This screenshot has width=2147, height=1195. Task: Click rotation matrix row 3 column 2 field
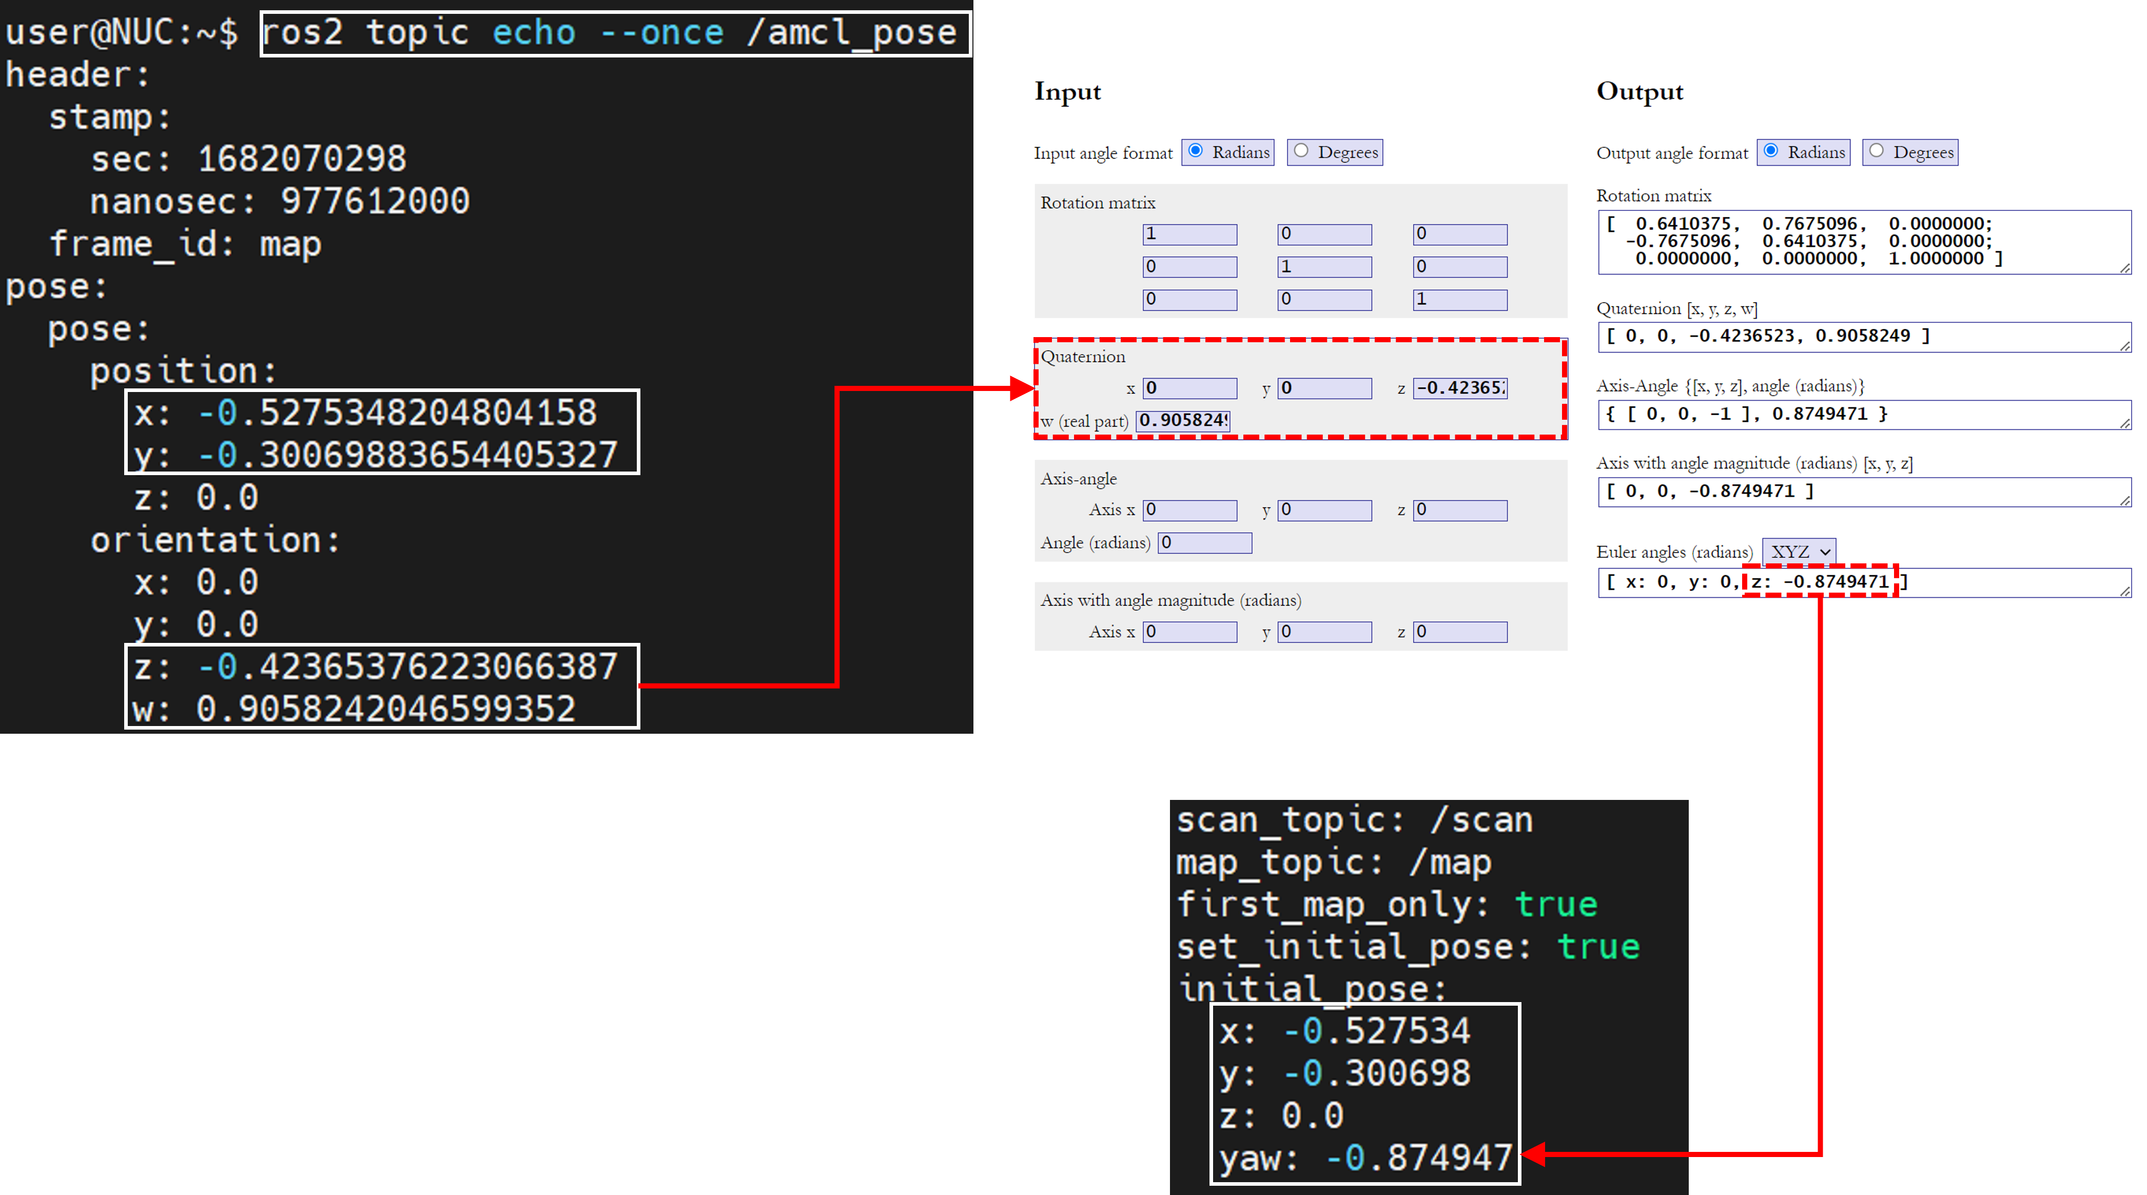1324,299
